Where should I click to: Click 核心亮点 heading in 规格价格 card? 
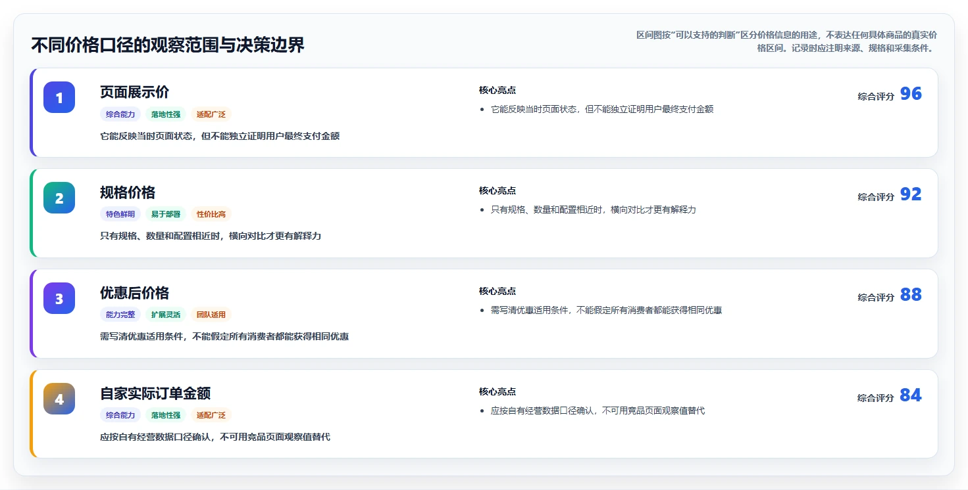[x=497, y=190]
